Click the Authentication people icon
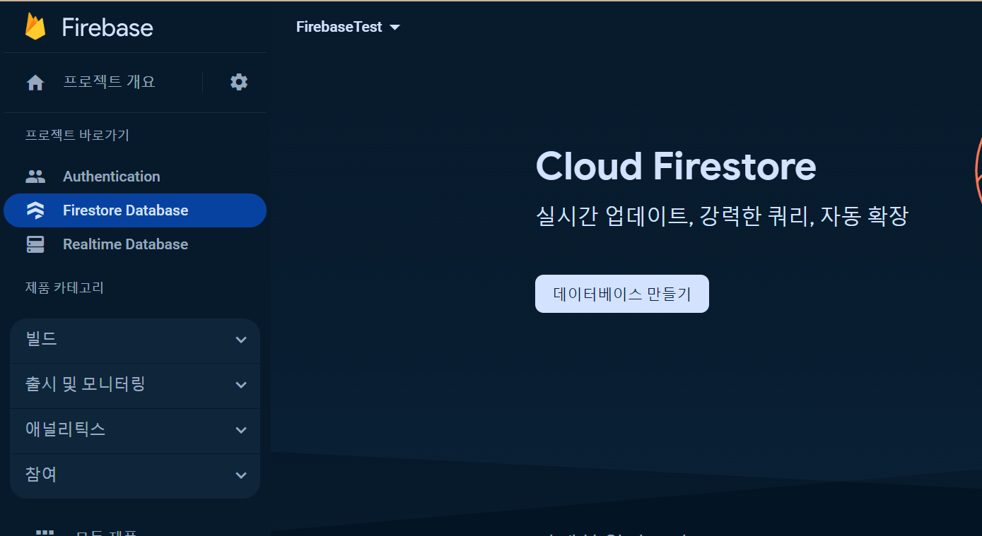Image resolution: width=982 pixels, height=536 pixels. pos(35,177)
